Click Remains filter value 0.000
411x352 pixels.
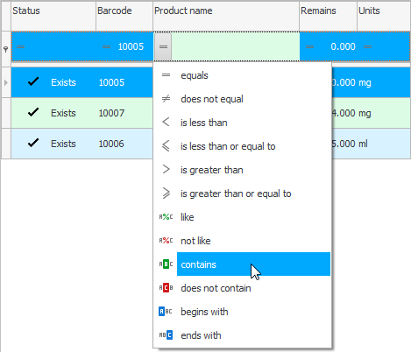[x=343, y=46]
